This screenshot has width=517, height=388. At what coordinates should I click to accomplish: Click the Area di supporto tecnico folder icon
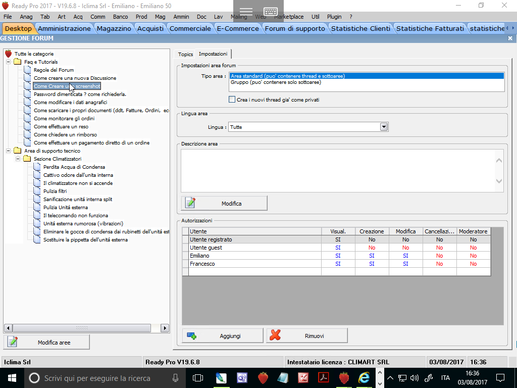point(18,151)
